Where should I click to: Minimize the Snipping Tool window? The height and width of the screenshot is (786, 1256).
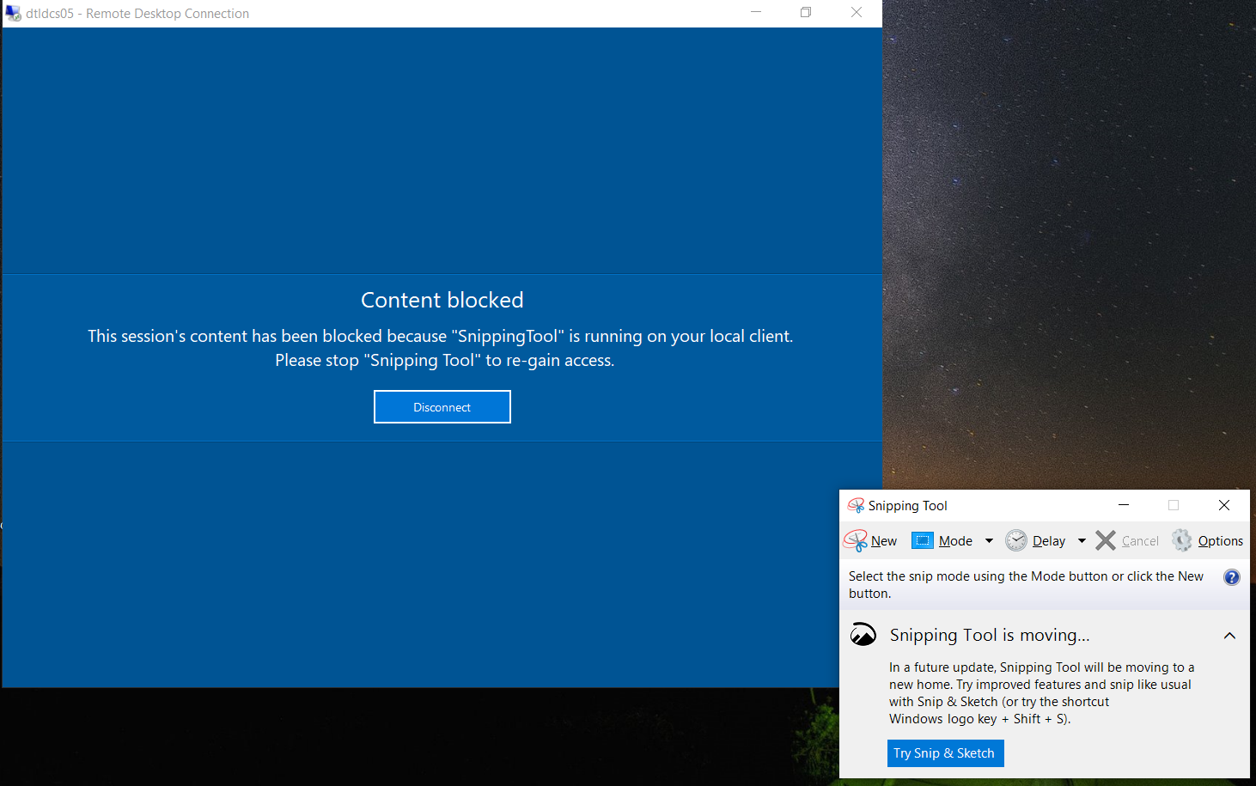1124,505
